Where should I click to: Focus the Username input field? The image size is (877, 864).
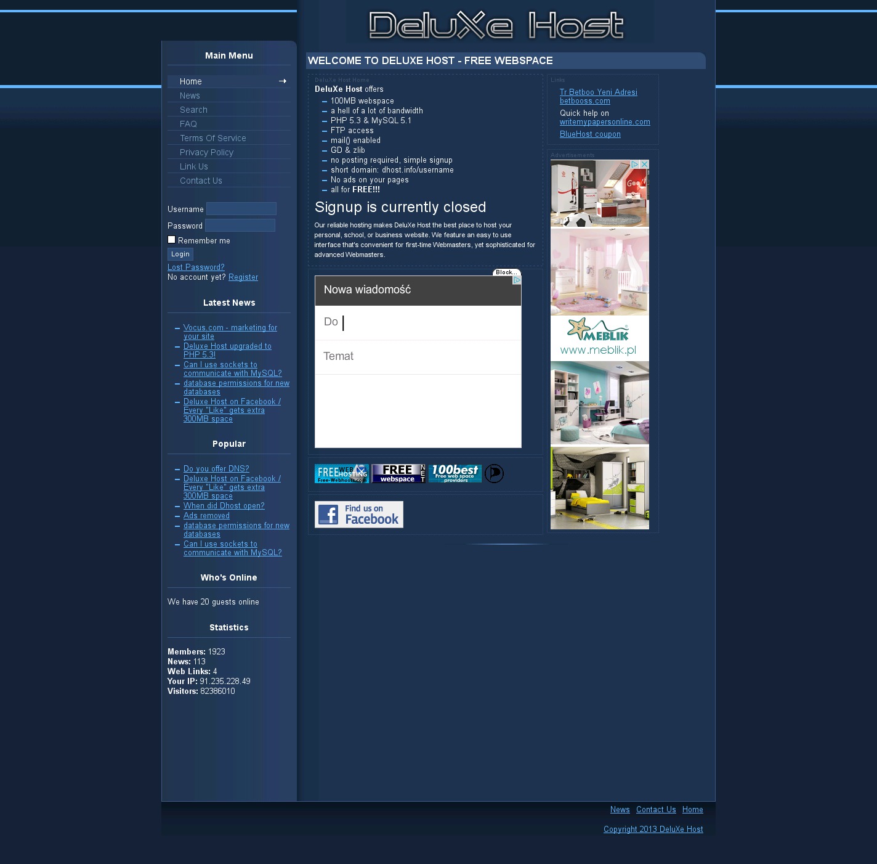tap(241, 209)
